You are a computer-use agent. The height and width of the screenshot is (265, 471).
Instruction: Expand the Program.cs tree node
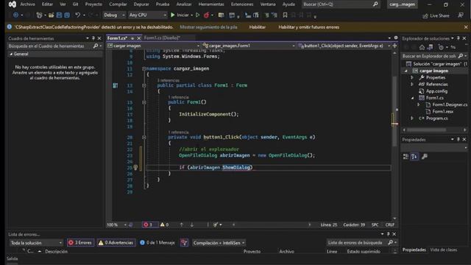point(412,119)
